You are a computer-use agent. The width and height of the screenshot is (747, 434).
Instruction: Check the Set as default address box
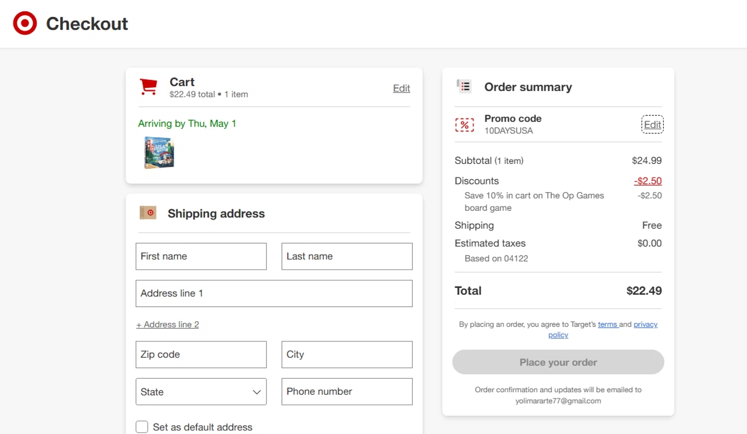point(142,427)
